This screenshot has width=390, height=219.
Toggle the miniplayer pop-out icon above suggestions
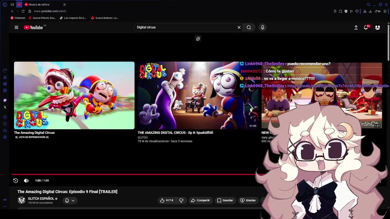(x=198, y=39)
